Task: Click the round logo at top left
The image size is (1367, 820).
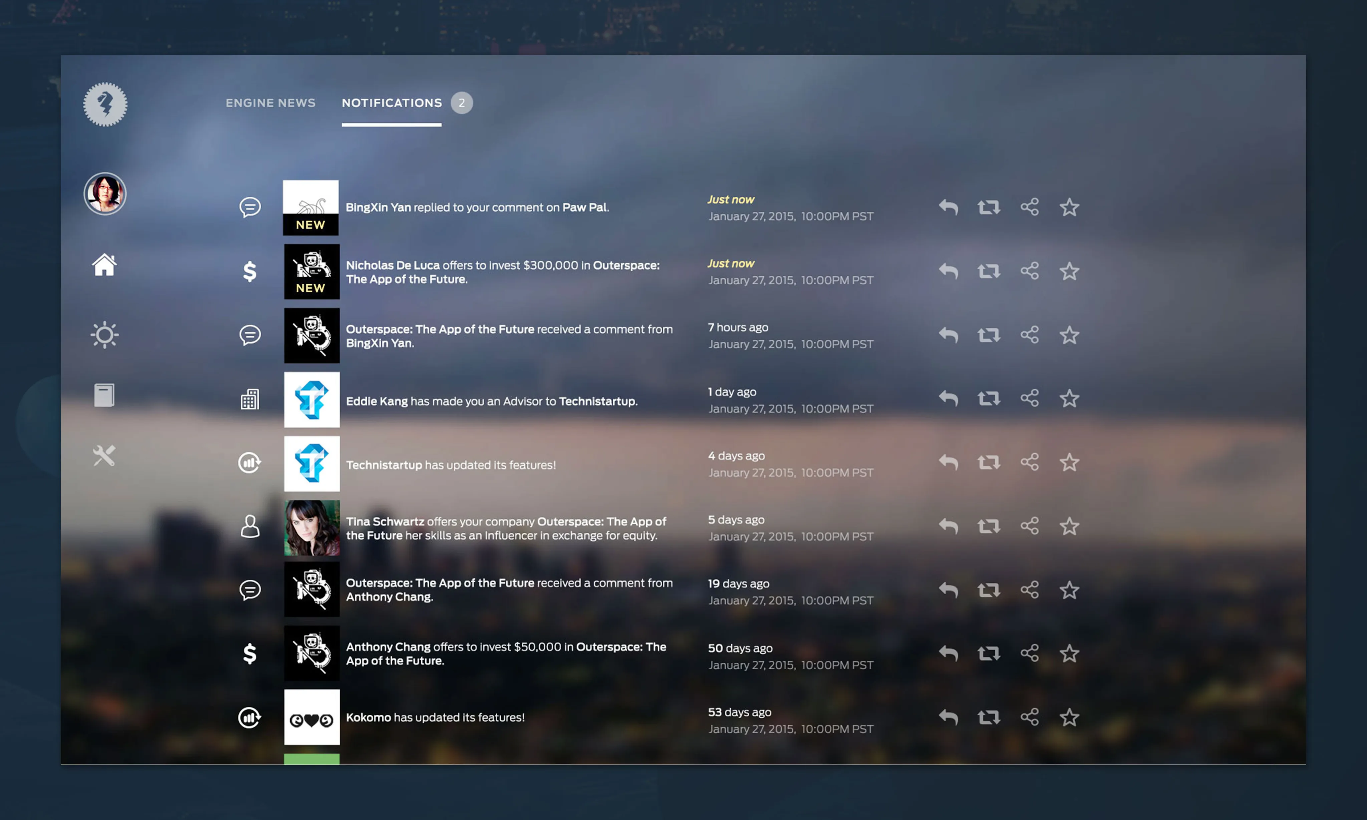Action: [x=105, y=104]
